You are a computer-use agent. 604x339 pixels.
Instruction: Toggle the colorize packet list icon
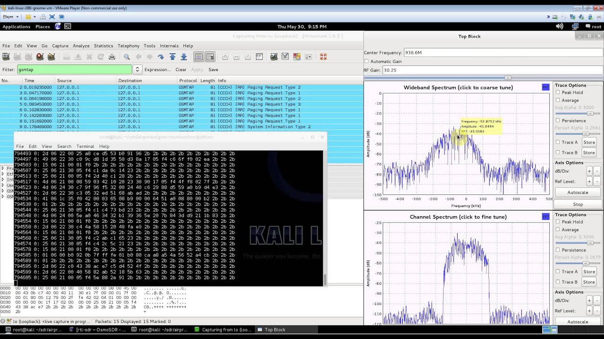[199, 57]
